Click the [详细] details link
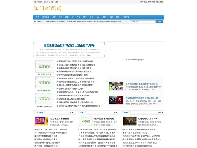Image resolution: width=197 pixels, height=148 pixels. coord(88,55)
